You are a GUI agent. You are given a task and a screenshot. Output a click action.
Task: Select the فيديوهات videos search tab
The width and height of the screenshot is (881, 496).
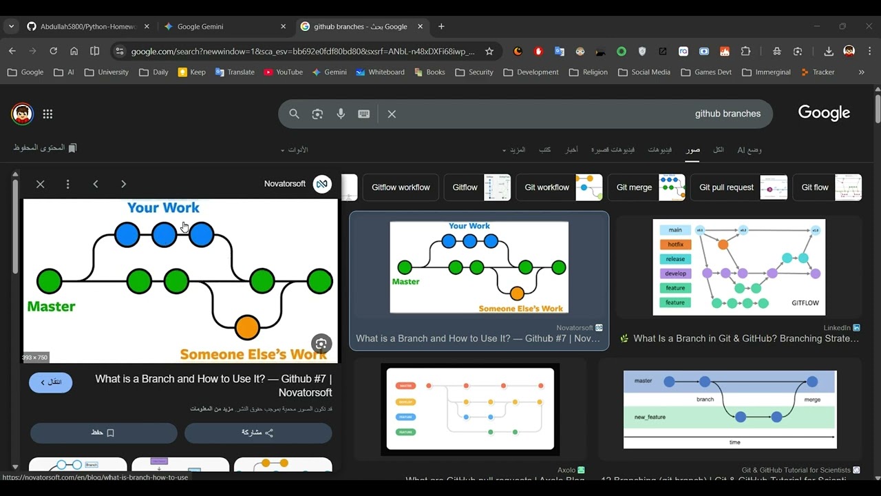coord(659,149)
